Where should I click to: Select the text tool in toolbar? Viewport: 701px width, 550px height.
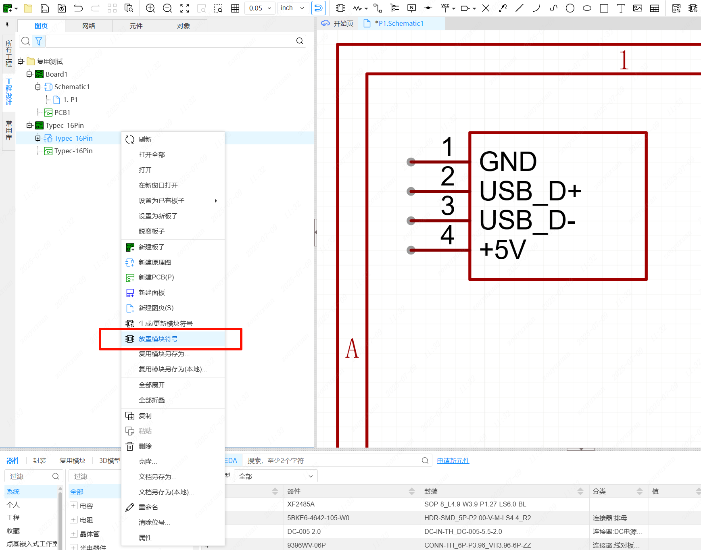click(x=621, y=8)
